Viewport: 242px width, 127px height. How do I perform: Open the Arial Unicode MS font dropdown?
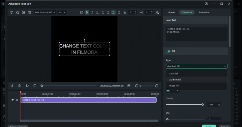point(44,12)
